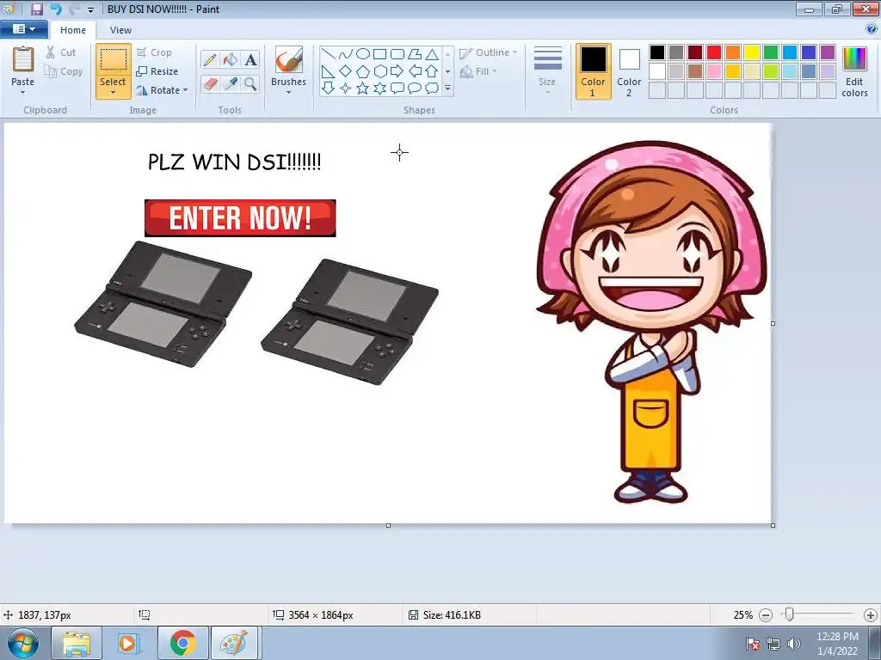This screenshot has height=660, width=881.
Task: Click the Crop button
Action: 154,52
